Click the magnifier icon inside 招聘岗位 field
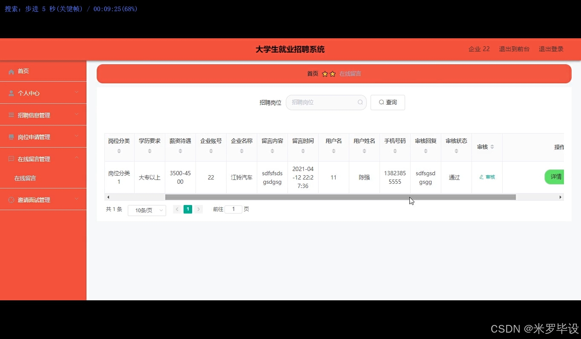This screenshot has height=339, width=581. (x=360, y=102)
